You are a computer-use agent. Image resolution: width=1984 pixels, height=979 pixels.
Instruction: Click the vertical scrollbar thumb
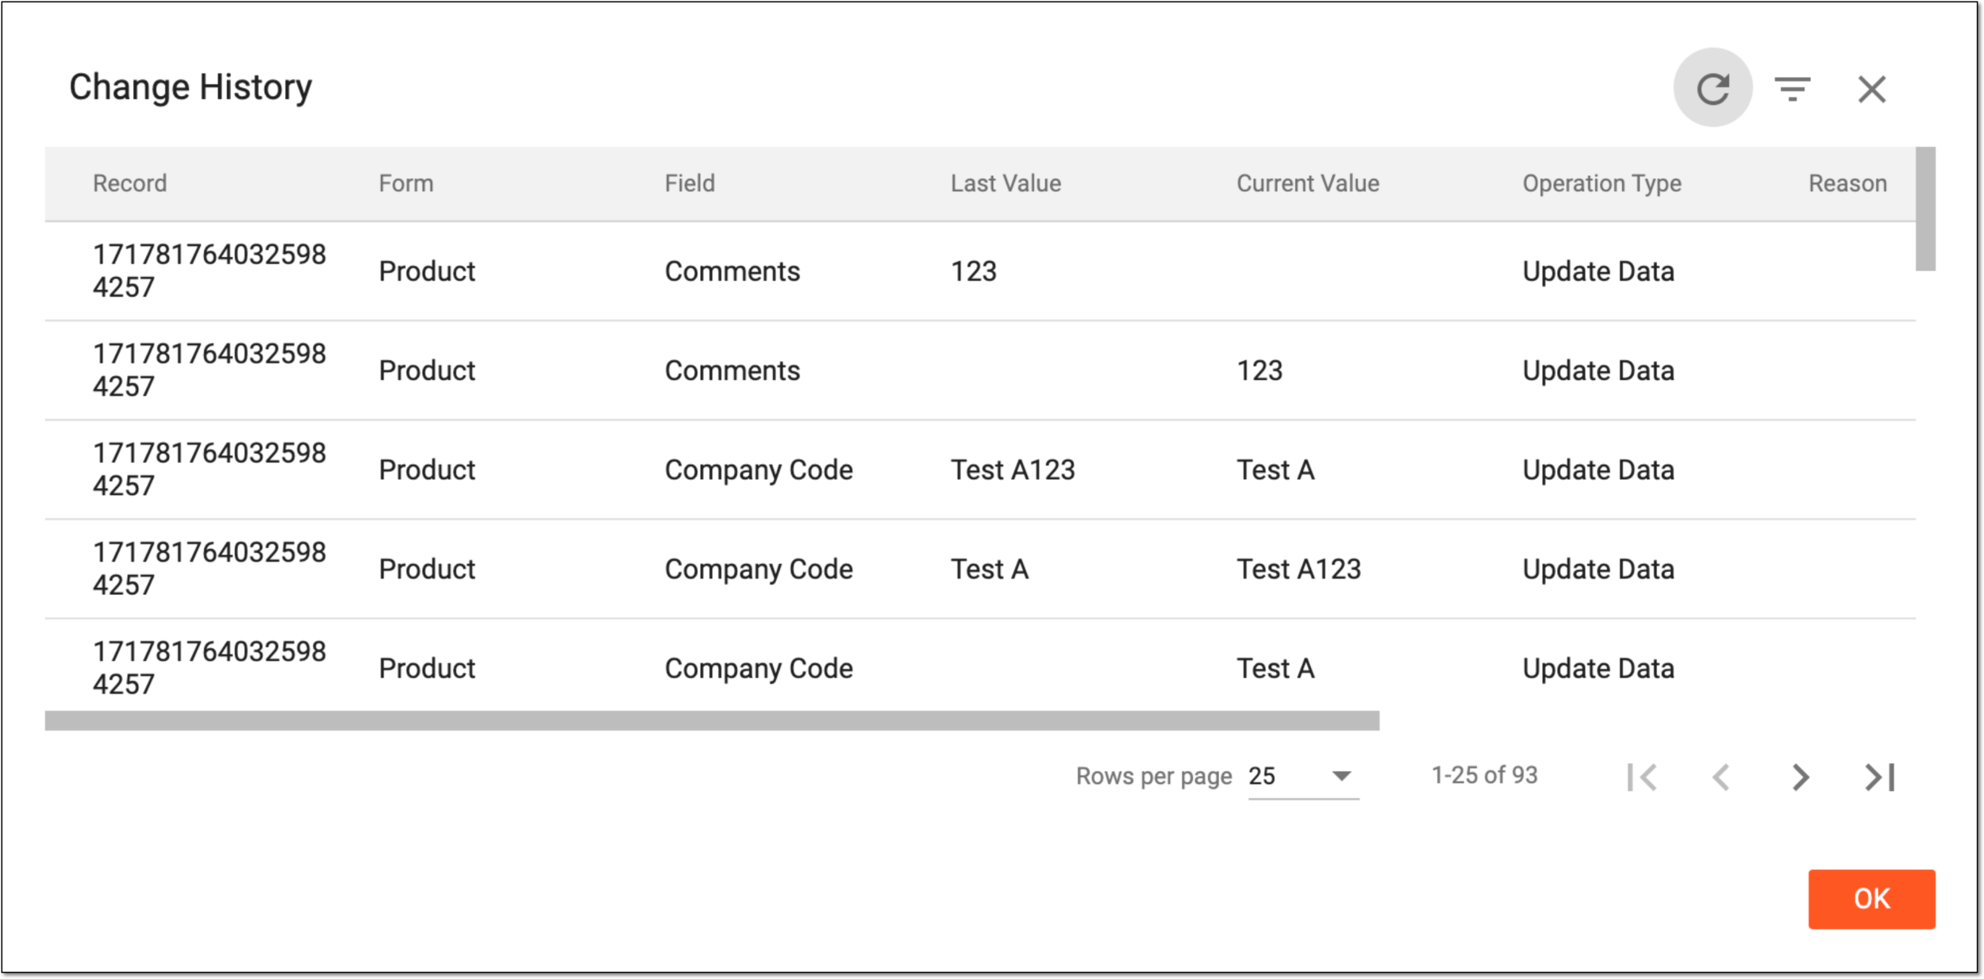(1925, 209)
